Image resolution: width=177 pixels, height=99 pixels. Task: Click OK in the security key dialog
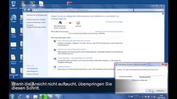(x=150, y=90)
